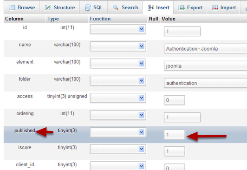This screenshot has width=247, height=170.
Task: Expand Function dropdown for element row
Action: pos(118,64)
